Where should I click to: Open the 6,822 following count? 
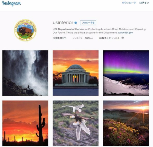click(111, 38)
